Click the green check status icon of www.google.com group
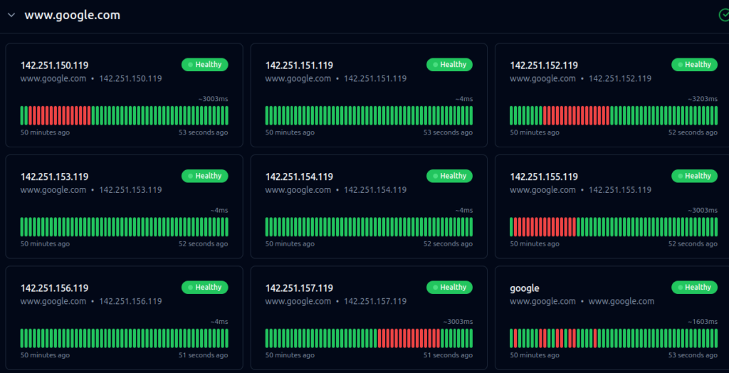Viewport: 729px width, 373px height. 724,16
